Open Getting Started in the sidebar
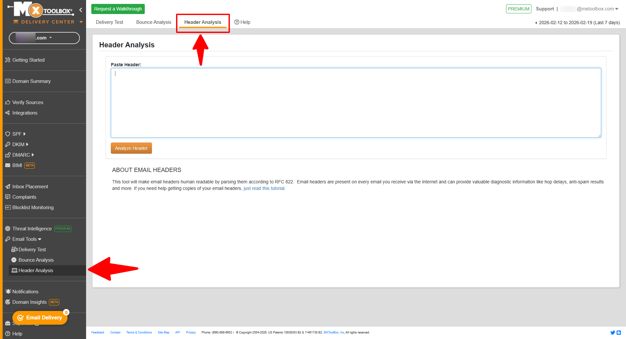The height and width of the screenshot is (339, 626). (x=28, y=60)
